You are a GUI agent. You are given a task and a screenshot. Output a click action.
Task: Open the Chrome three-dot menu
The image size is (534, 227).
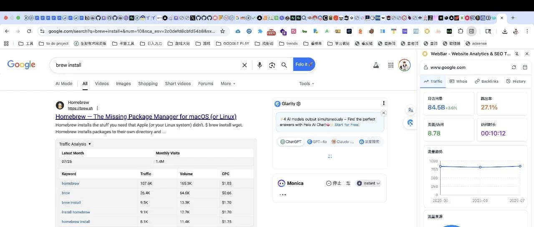[527, 31]
